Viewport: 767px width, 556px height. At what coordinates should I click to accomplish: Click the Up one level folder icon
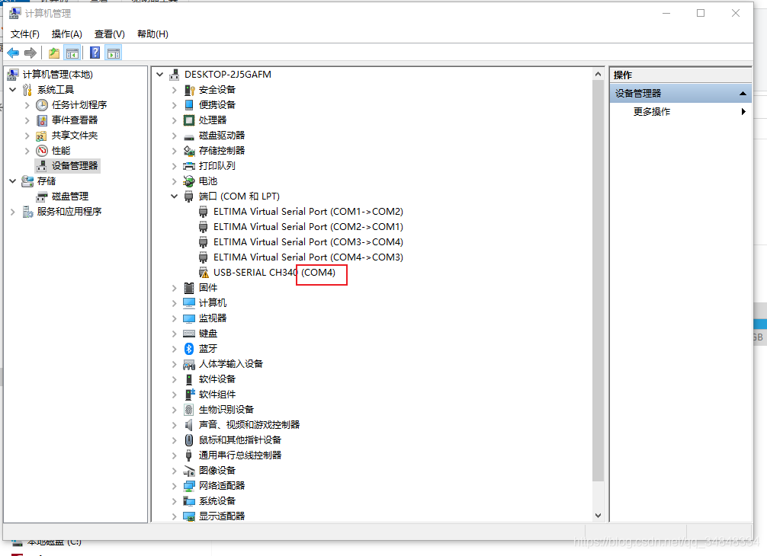point(54,53)
